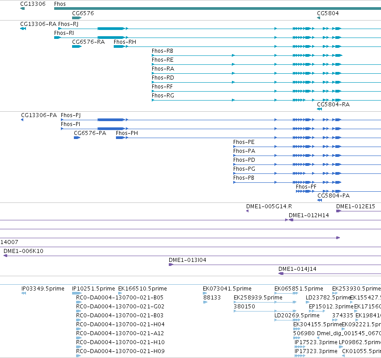This screenshot has height=358, width=381.
Task: Select EST label RC0-DA0004-130700-021-A12
Action: tap(120, 333)
